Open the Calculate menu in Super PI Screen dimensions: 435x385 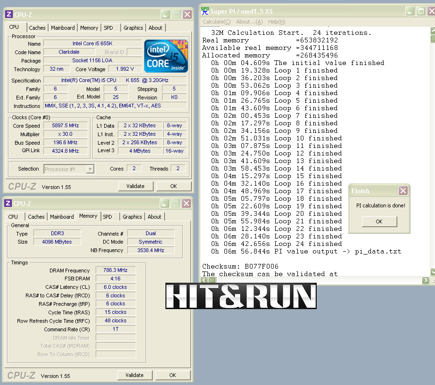tap(216, 22)
